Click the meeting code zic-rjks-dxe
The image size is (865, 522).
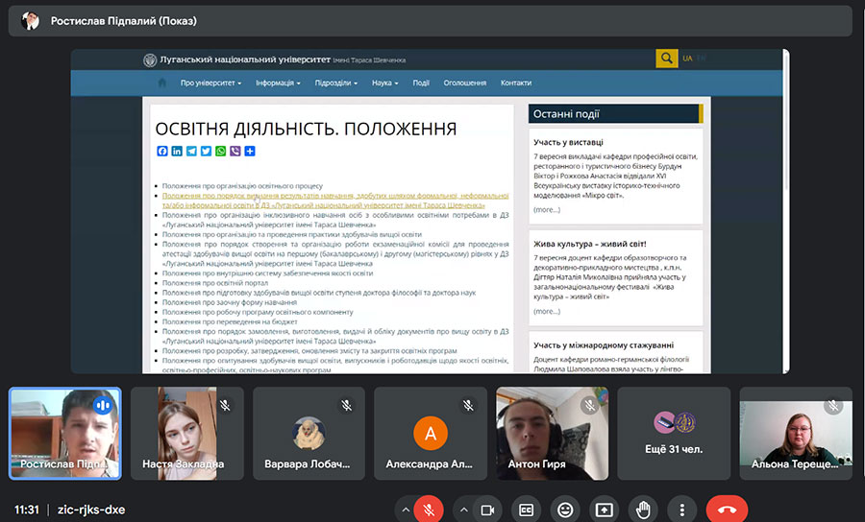91,510
